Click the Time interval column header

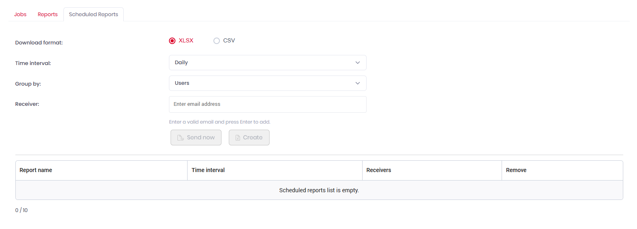coord(208,170)
